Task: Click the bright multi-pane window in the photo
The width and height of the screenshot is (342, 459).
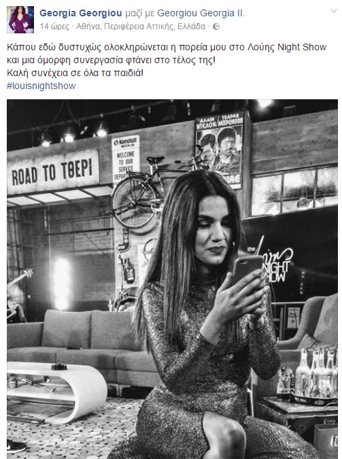Action: pyautogui.click(x=294, y=190)
